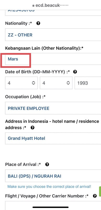101x210 pixels.
Task: Tap the ecd.beacuk URL in address bar
Action: [52, 5]
